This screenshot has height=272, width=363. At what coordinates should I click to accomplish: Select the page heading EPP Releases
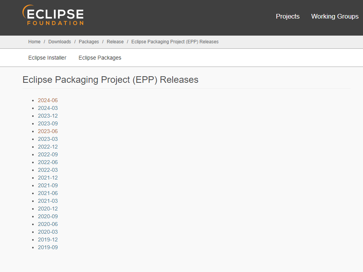(110, 80)
